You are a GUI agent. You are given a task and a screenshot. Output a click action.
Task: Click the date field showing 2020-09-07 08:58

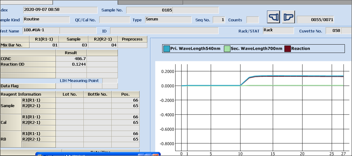(60, 10)
